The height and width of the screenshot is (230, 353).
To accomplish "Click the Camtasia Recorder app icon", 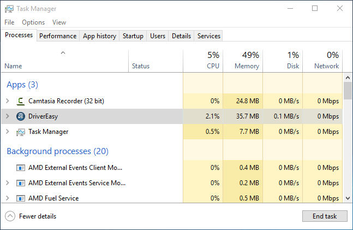I will coord(21,101).
